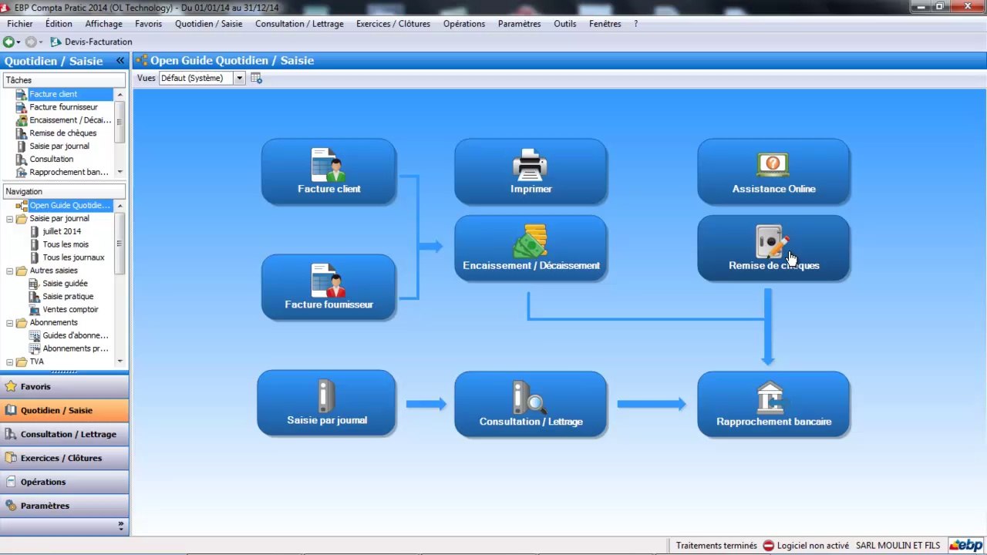987x555 pixels.
Task: Collapse the Autres saisies folder
Action: [x=9, y=271]
